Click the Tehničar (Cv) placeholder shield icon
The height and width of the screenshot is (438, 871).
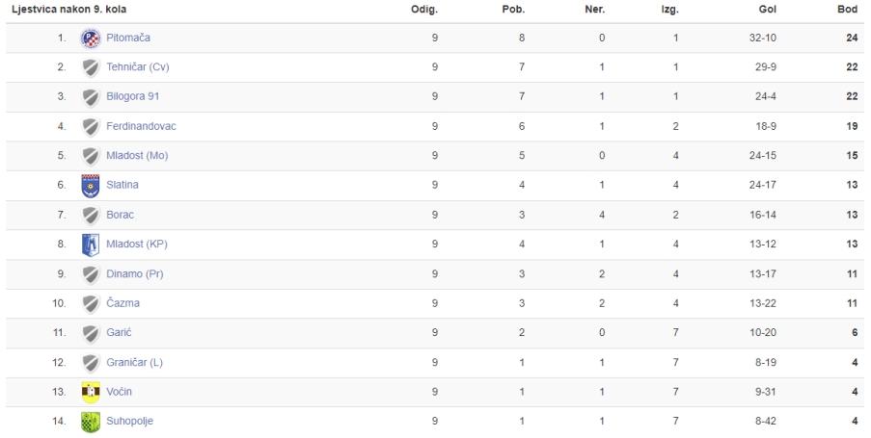[91, 67]
